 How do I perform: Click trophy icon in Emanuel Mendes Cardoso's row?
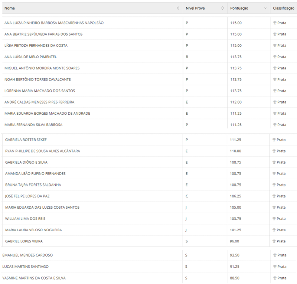(275, 255)
